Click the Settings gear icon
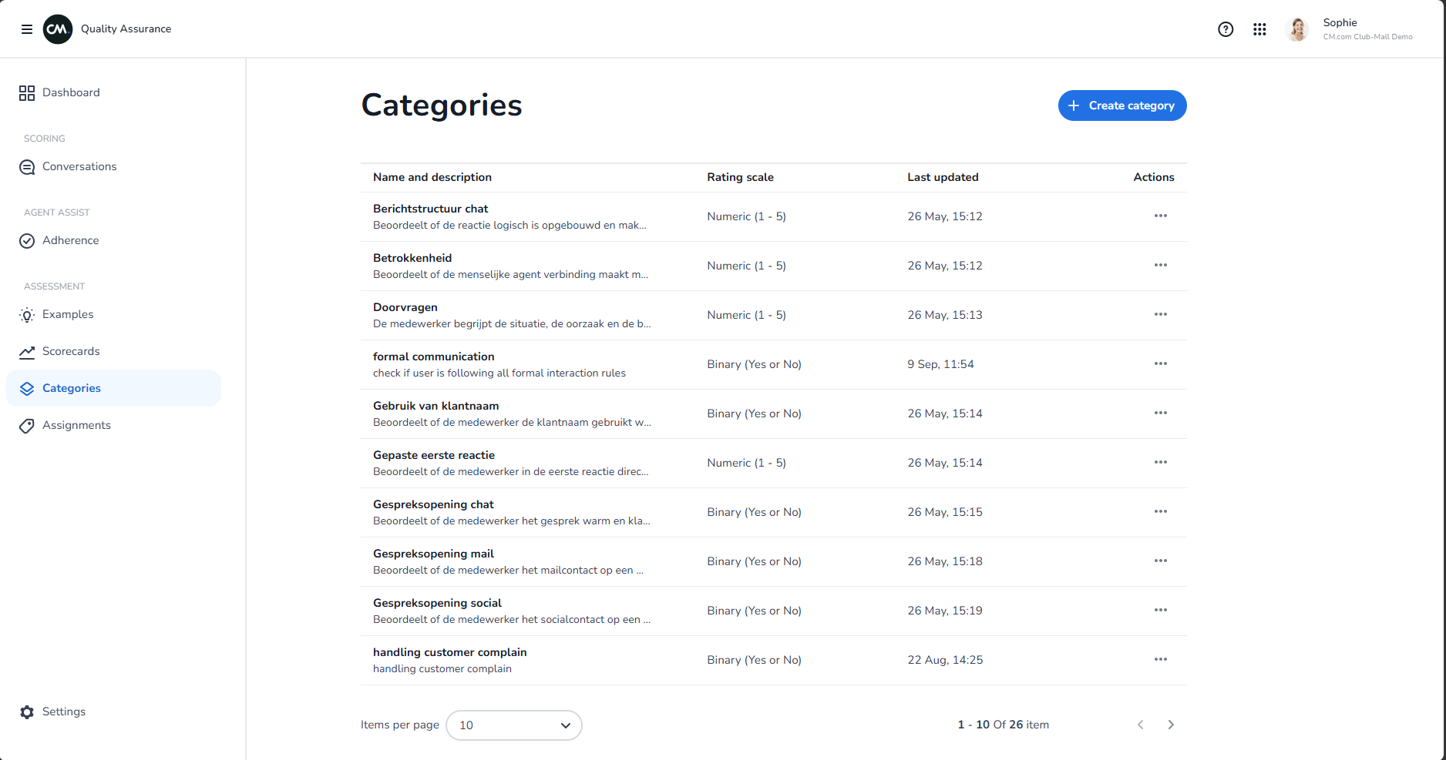Viewport: 1446px width, 760px height. click(27, 712)
